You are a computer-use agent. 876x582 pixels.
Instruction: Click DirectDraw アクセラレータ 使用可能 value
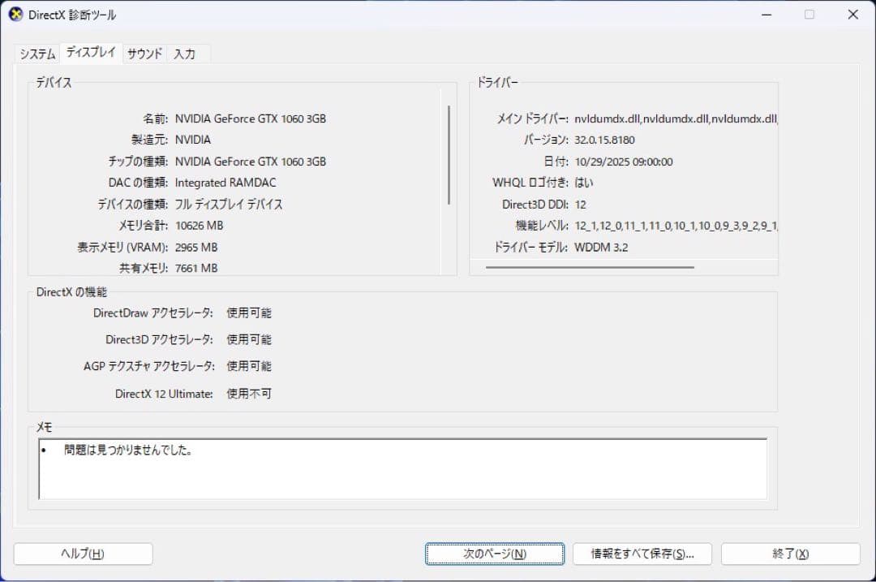249,313
